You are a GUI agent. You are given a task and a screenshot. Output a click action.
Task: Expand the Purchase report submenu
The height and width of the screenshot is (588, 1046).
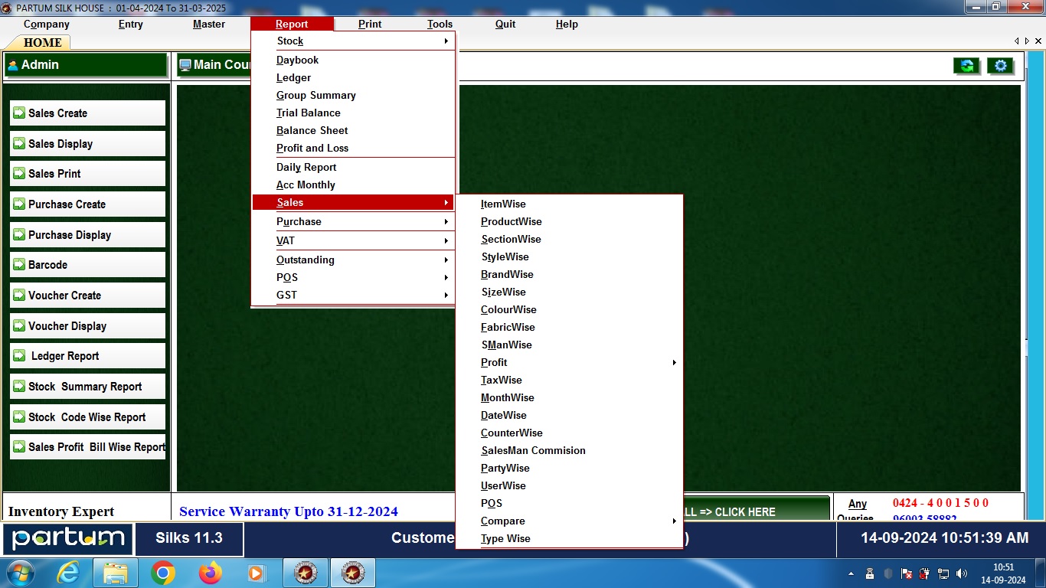coord(446,221)
